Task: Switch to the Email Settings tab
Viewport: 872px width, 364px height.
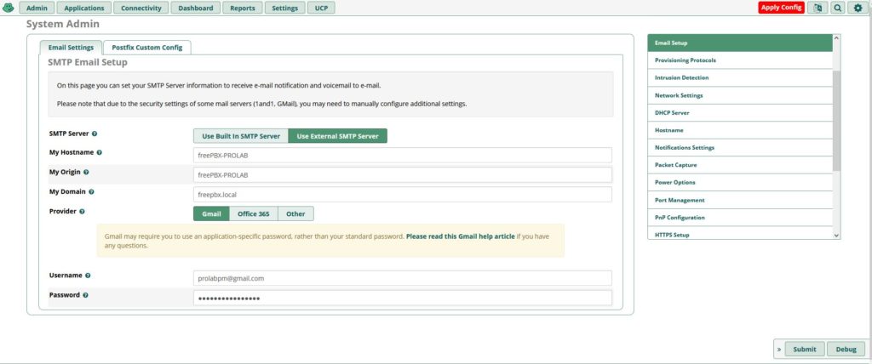Action: coord(71,48)
